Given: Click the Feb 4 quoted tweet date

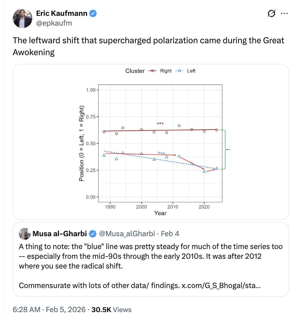Looking at the screenshot, I should click(x=170, y=234).
